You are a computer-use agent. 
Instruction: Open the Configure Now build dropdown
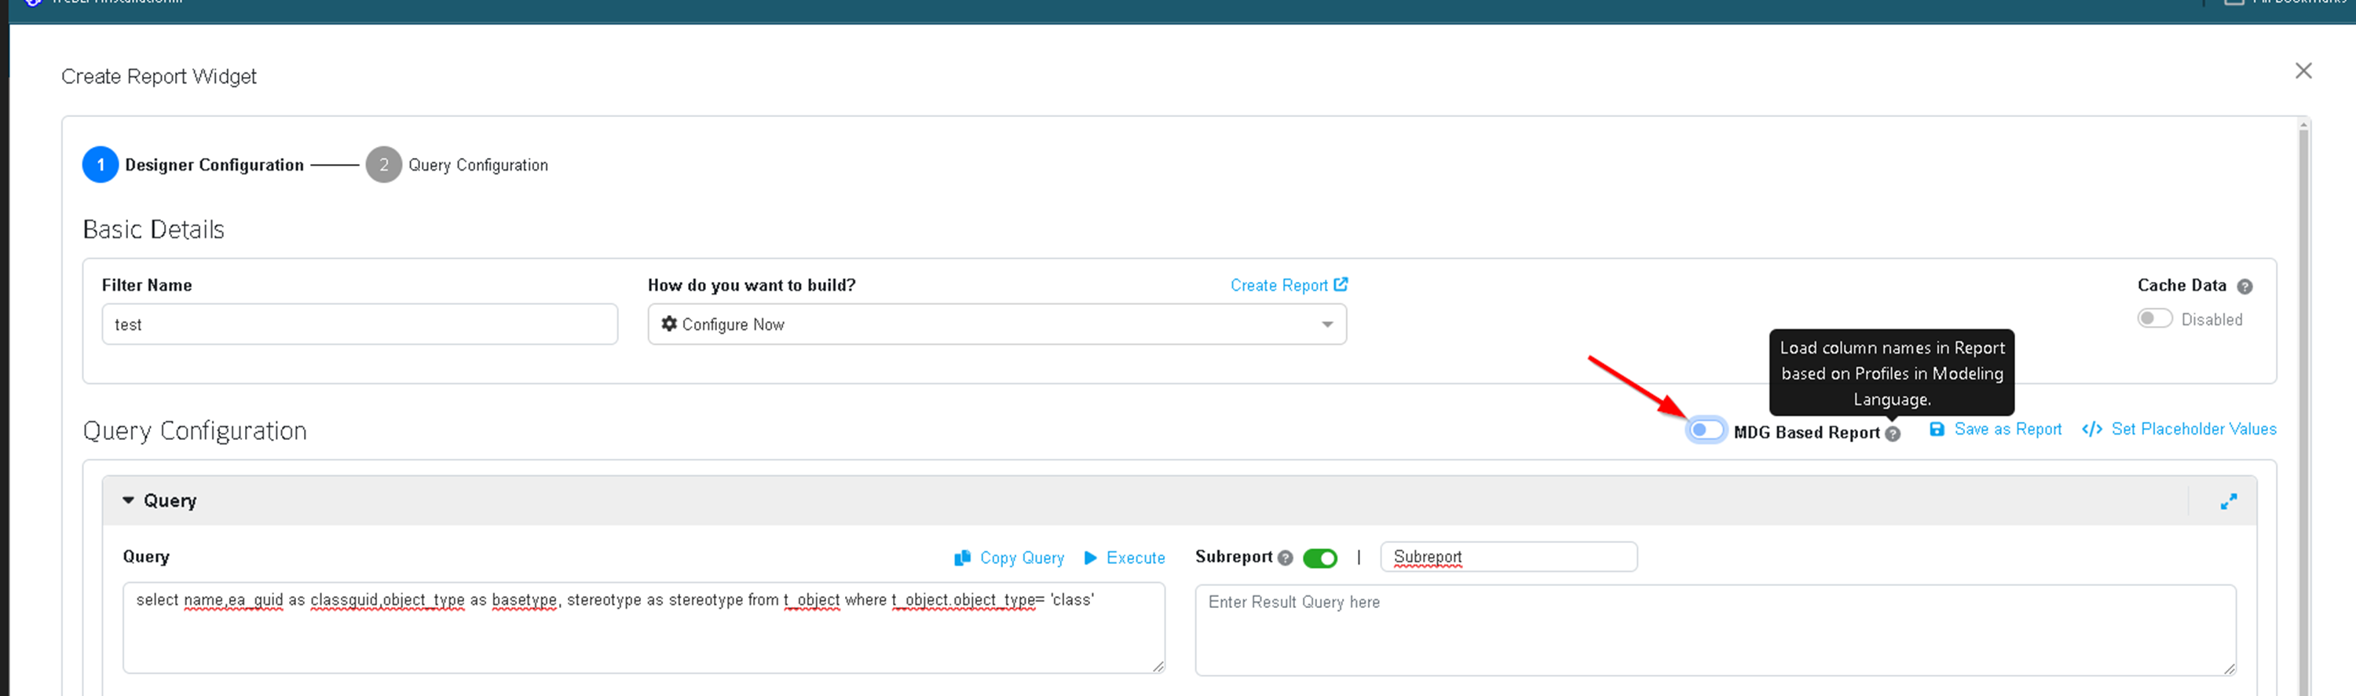pyautogui.click(x=997, y=324)
